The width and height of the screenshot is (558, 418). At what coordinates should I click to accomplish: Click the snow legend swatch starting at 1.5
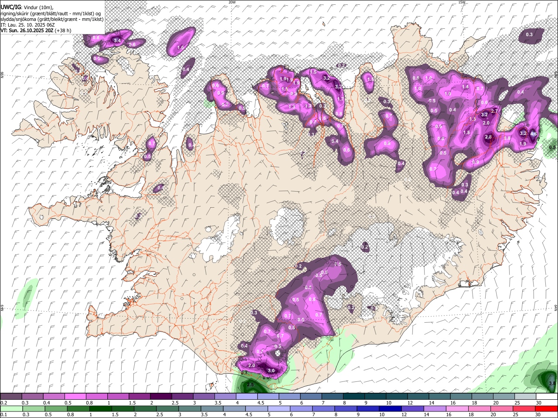[139, 397]
